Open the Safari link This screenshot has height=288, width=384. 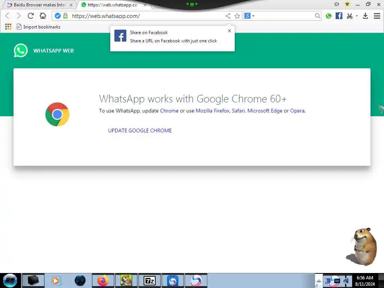coord(238,111)
